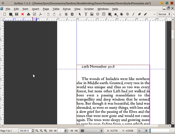Click the zoom percentage input field
This screenshot has height=134, width=175.
(25, 131)
